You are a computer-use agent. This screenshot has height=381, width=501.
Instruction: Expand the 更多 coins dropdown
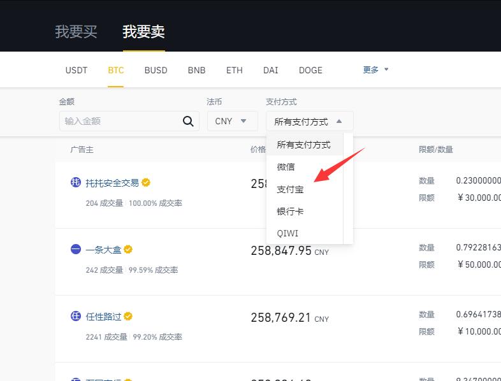pyautogui.click(x=375, y=69)
